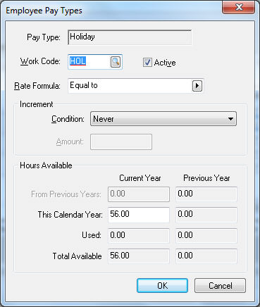Open the Rate Formula arrow button
Viewport: 260px width, 307px height.
coord(197,86)
